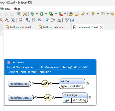Viewport: 115px width, 111px height.
Task: Open the Coverage dropdown arrow
Action: point(56,14)
